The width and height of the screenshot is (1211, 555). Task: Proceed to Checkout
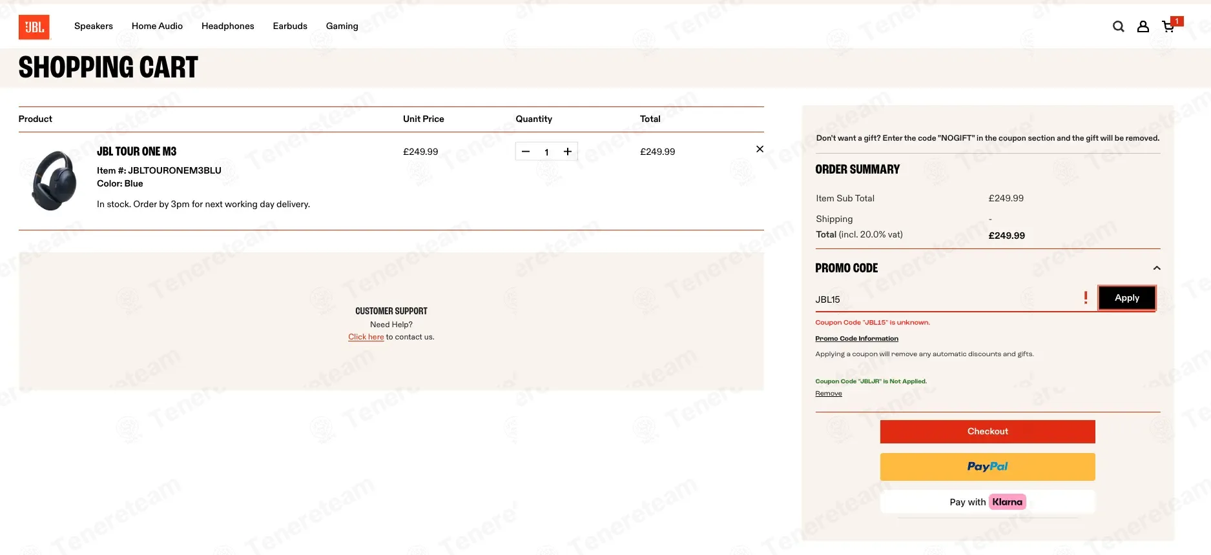[988, 431]
